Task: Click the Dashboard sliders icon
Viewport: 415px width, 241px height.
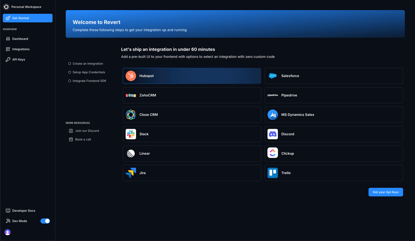Action: pyautogui.click(x=8, y=39)
